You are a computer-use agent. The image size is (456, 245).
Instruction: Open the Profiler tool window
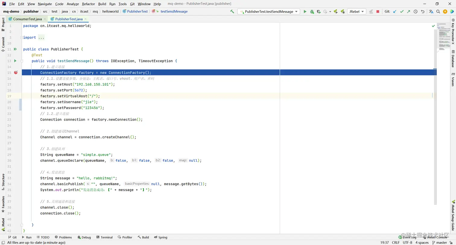[x=125, y=237]
